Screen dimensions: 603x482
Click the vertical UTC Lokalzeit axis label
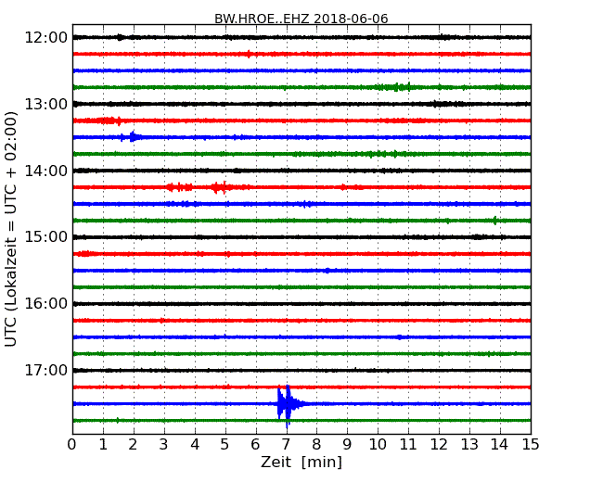pyautogui.click(x=11, y=229)
